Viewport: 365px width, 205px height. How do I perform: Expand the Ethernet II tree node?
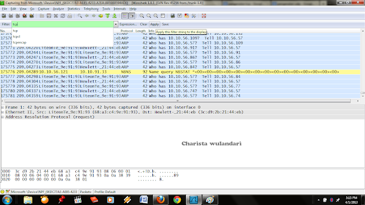point(2,112)
